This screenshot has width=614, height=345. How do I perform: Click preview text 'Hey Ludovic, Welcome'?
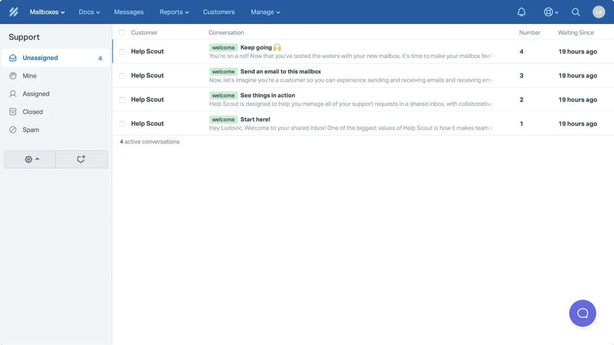351,128
